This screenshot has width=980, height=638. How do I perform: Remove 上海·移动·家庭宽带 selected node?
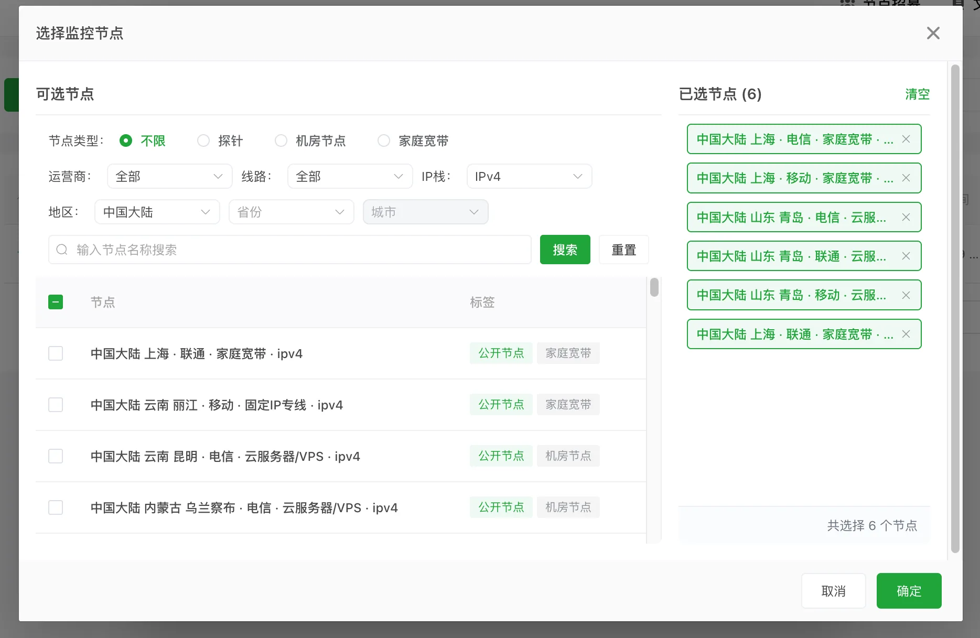(x=906, y=178)
